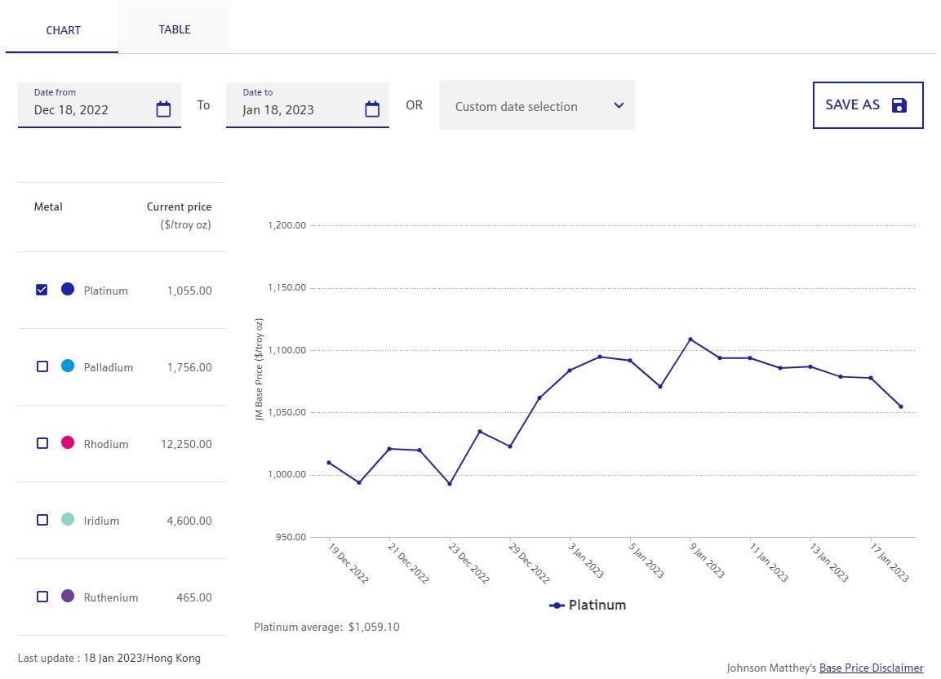Click the Date from input field

tap(90, 109)
